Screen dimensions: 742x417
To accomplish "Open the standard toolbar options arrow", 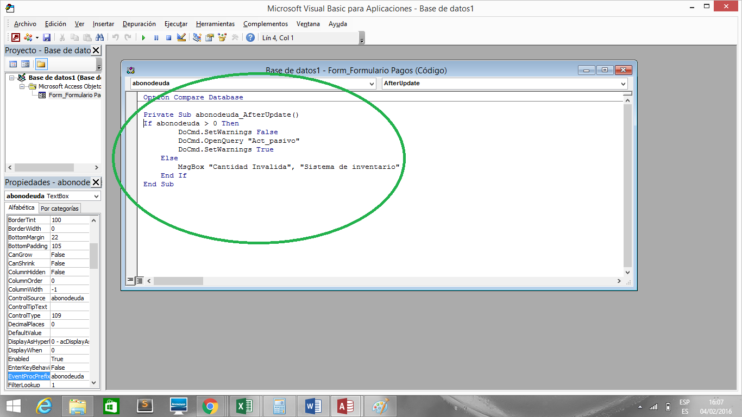I will [x=362, y=38].
